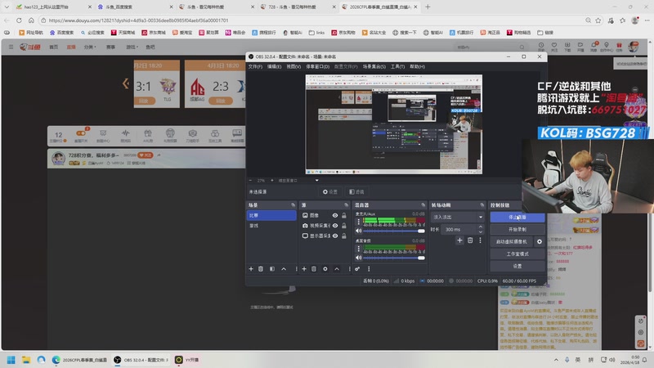The height and width of the screenshot is (368, 654).
Task: Delete selected scene via trash icon in Scenes panel
Action: point(261,269)
